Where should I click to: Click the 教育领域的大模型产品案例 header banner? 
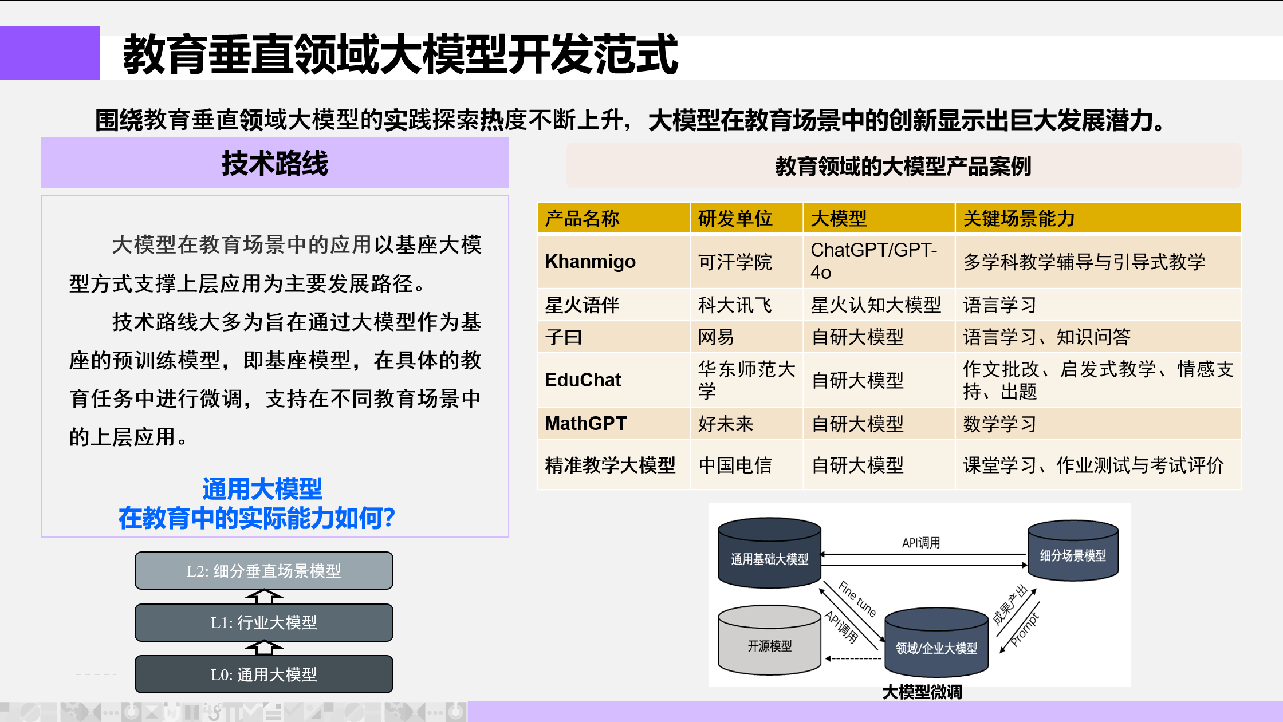(x=903, y=166)
